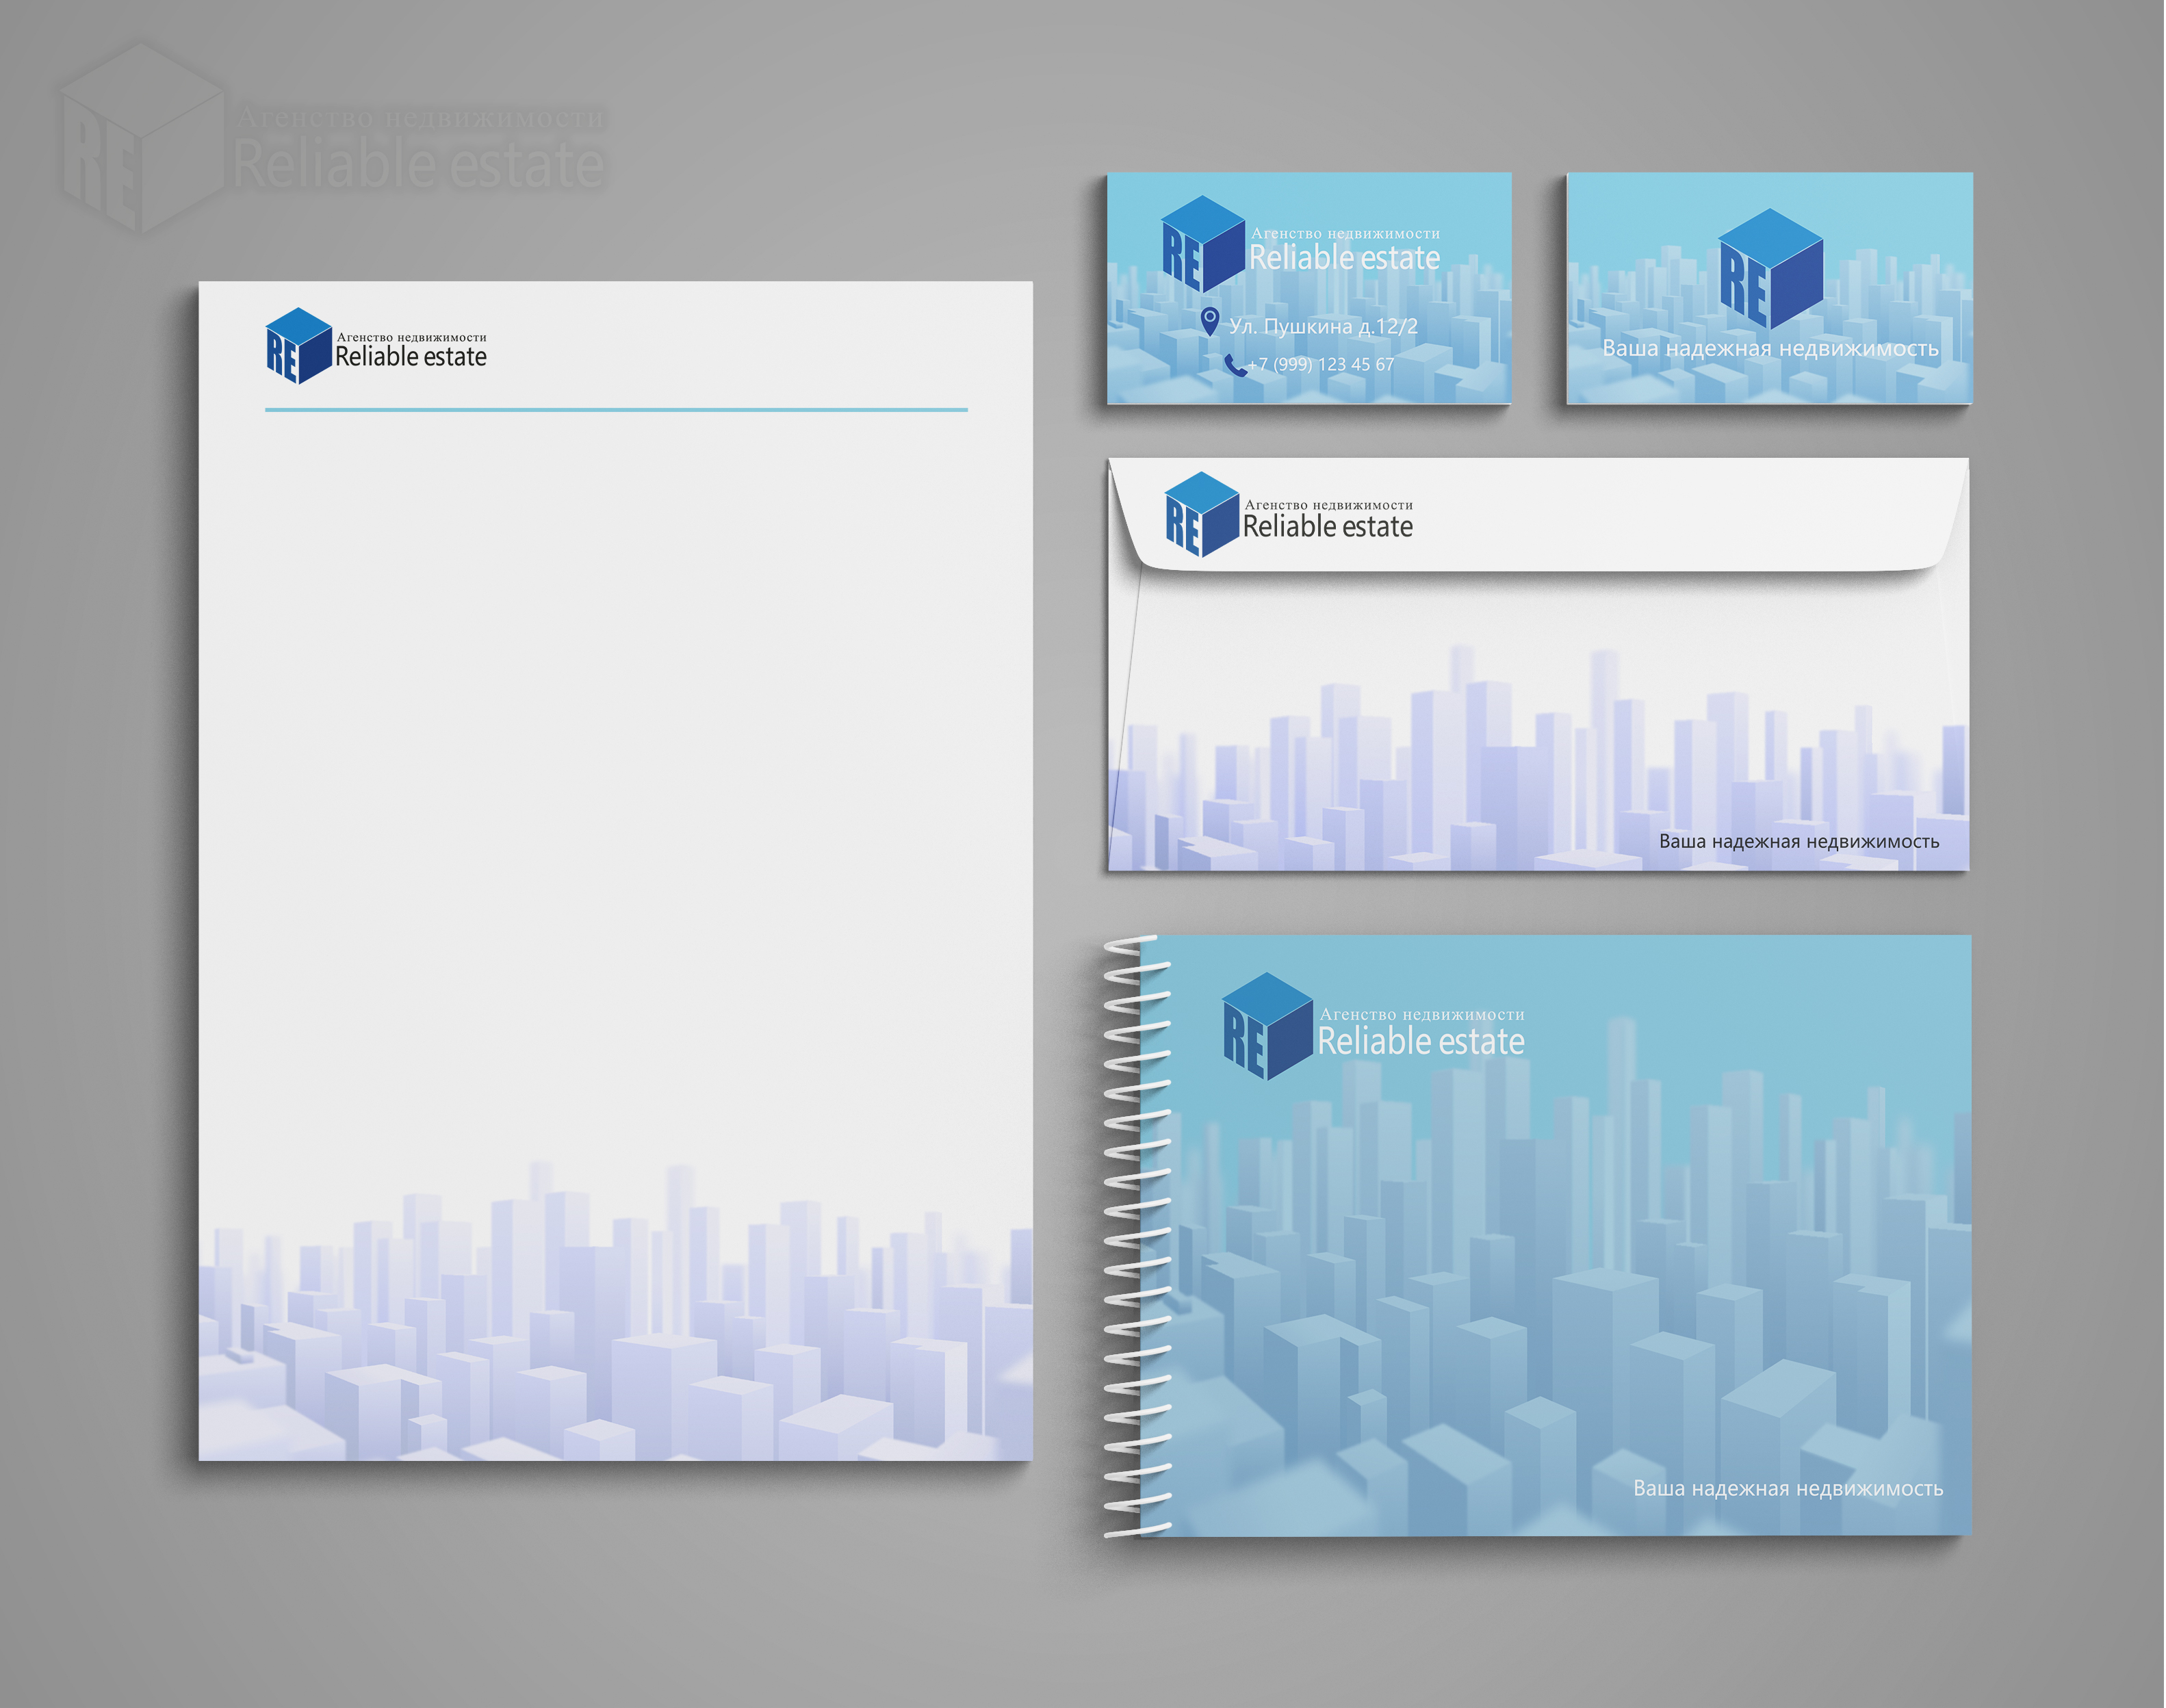Select the phone number "+7 (999) 123 45 67"
This screenshot has width=2166, height=1708.
[1321, 365]
